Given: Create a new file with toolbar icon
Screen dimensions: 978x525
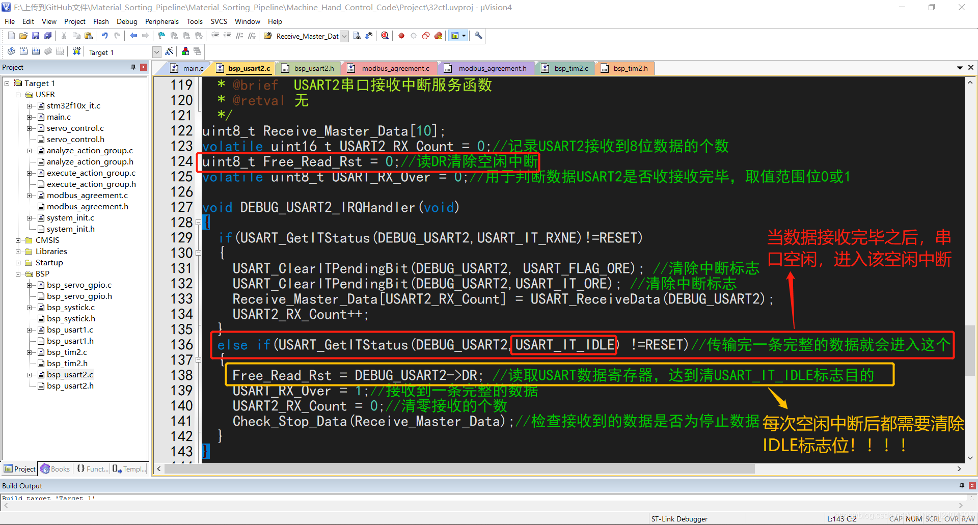Looking at the screenshot, I should [x=11, y=36].
